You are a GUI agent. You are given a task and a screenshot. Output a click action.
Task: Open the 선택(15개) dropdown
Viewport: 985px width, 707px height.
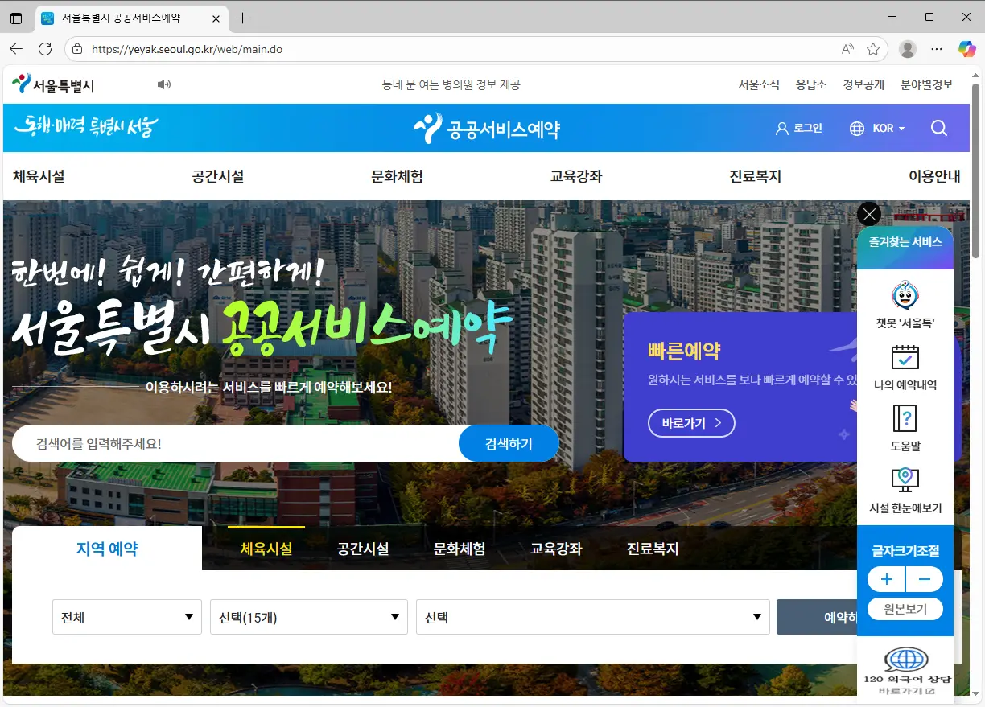point(309,617)
